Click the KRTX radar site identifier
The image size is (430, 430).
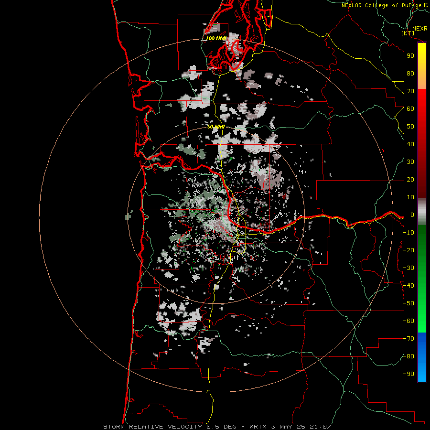259,427
